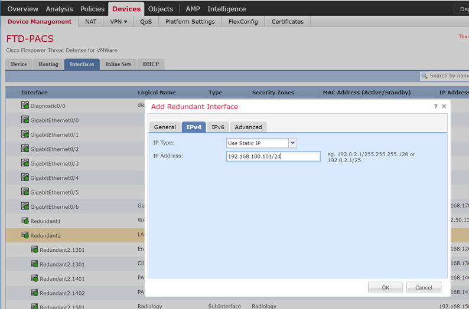The height and width of the screenshot is (309, 469).
Task: Switch to the IPv6 tab
Action: point(218,127)
